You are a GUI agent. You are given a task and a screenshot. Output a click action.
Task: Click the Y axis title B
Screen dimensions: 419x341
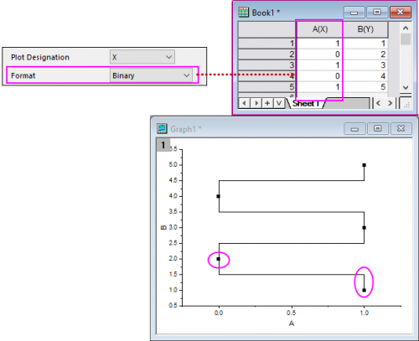coord(164,227)
